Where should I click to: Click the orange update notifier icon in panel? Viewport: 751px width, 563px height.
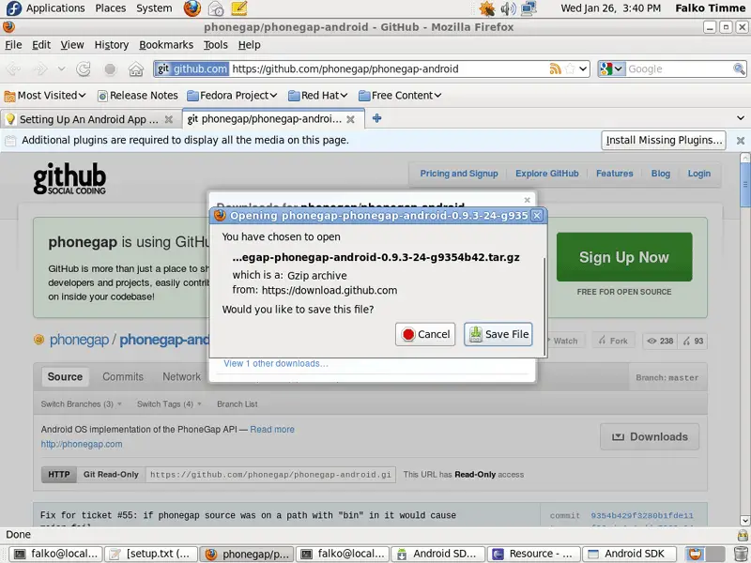(487, 8)
